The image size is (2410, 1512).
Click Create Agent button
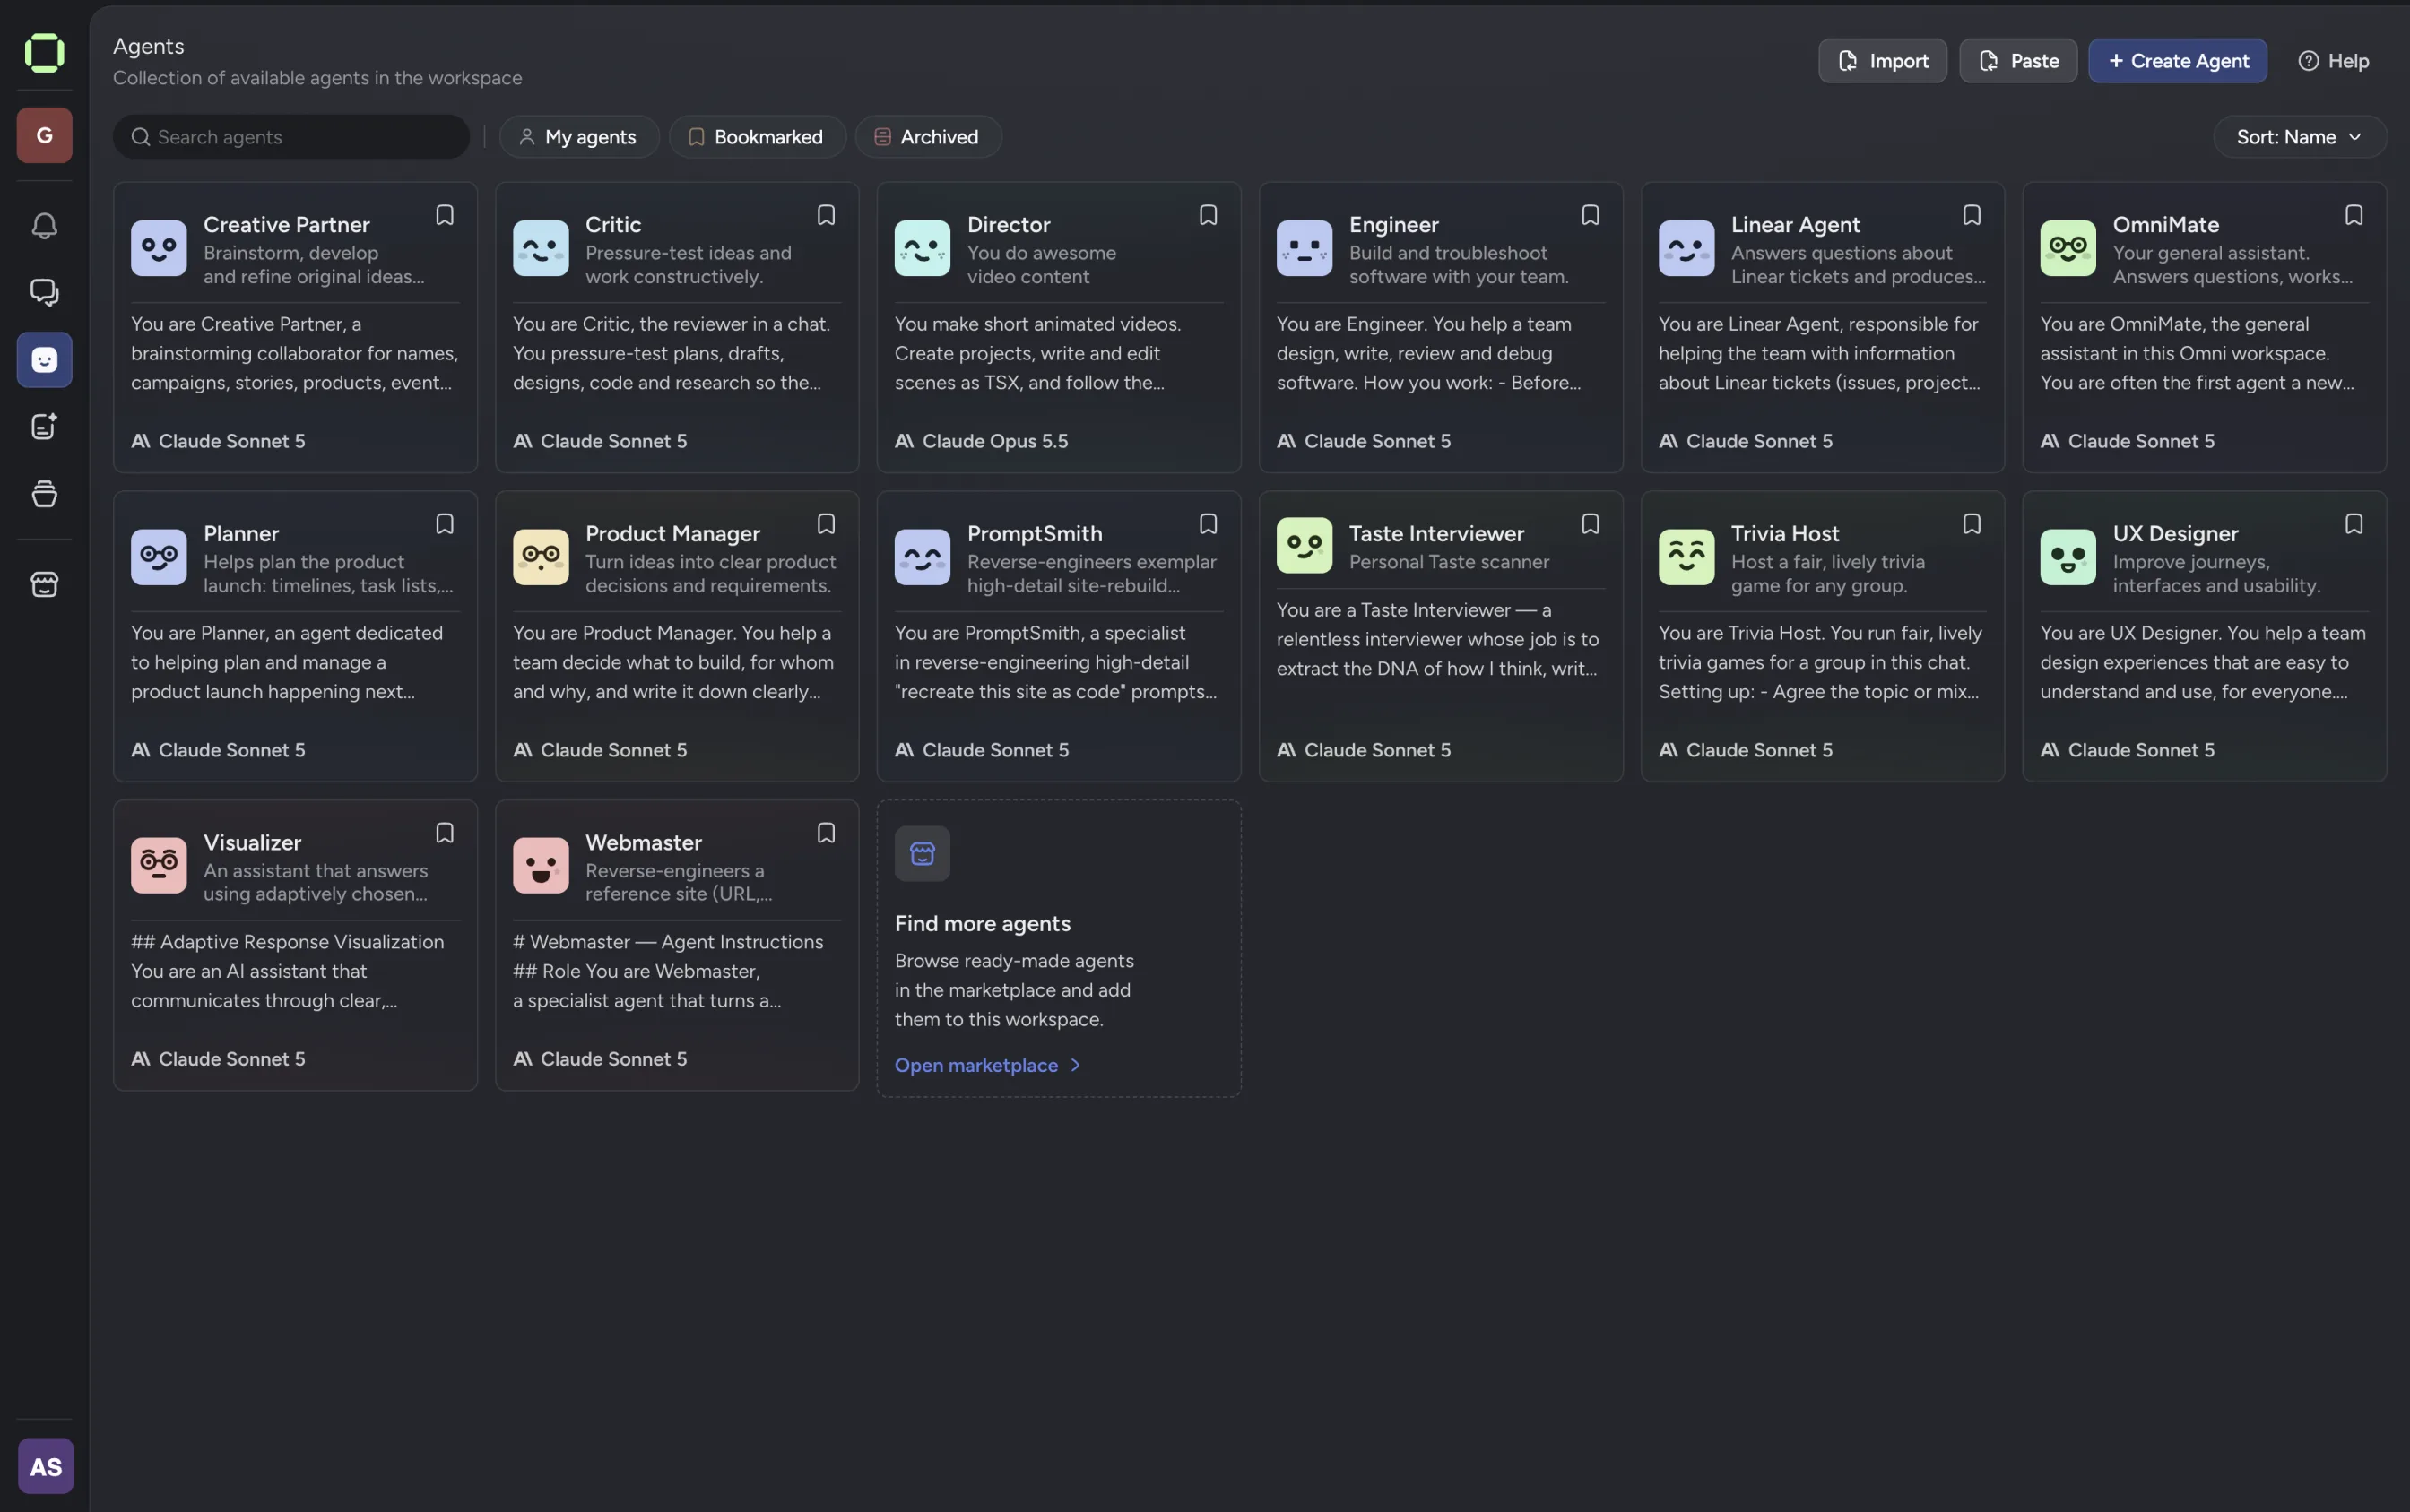click(2178, 61)
